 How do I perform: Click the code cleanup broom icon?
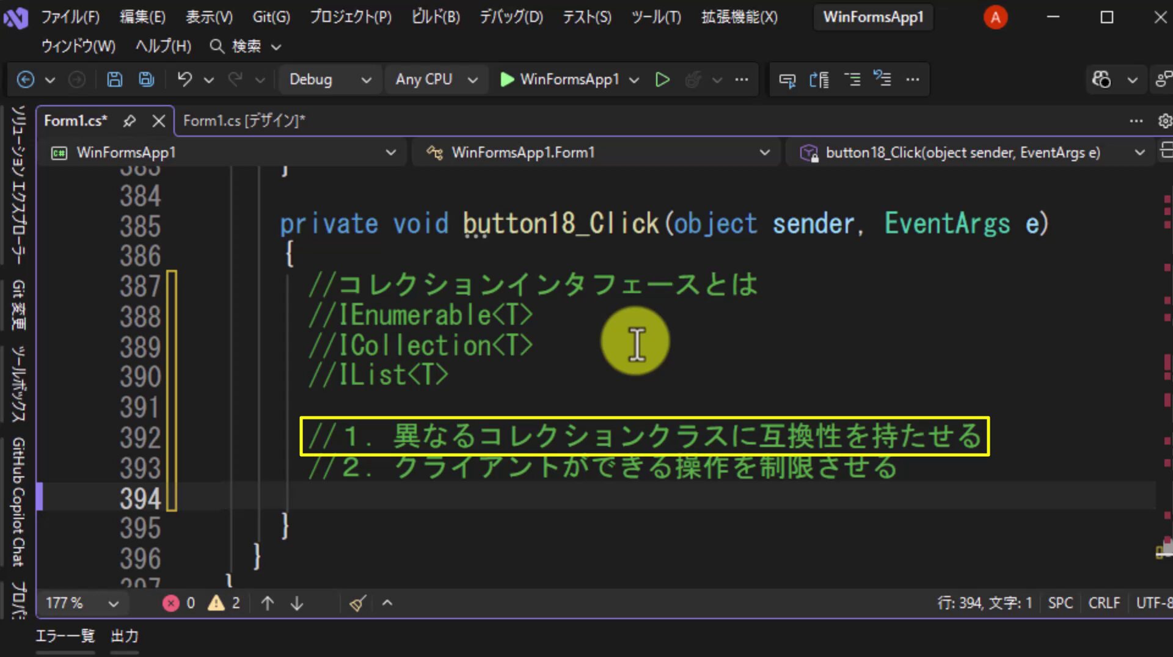click(357, 603)
